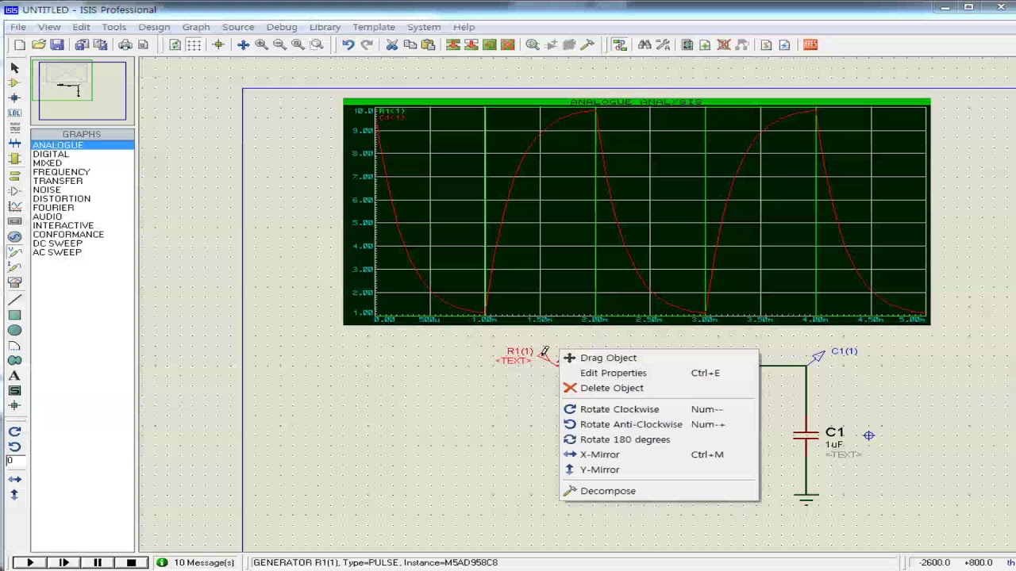This screenshot has height=571, width=1016.
Task: Click the Stop simulation button
Action: coord(131,562)
